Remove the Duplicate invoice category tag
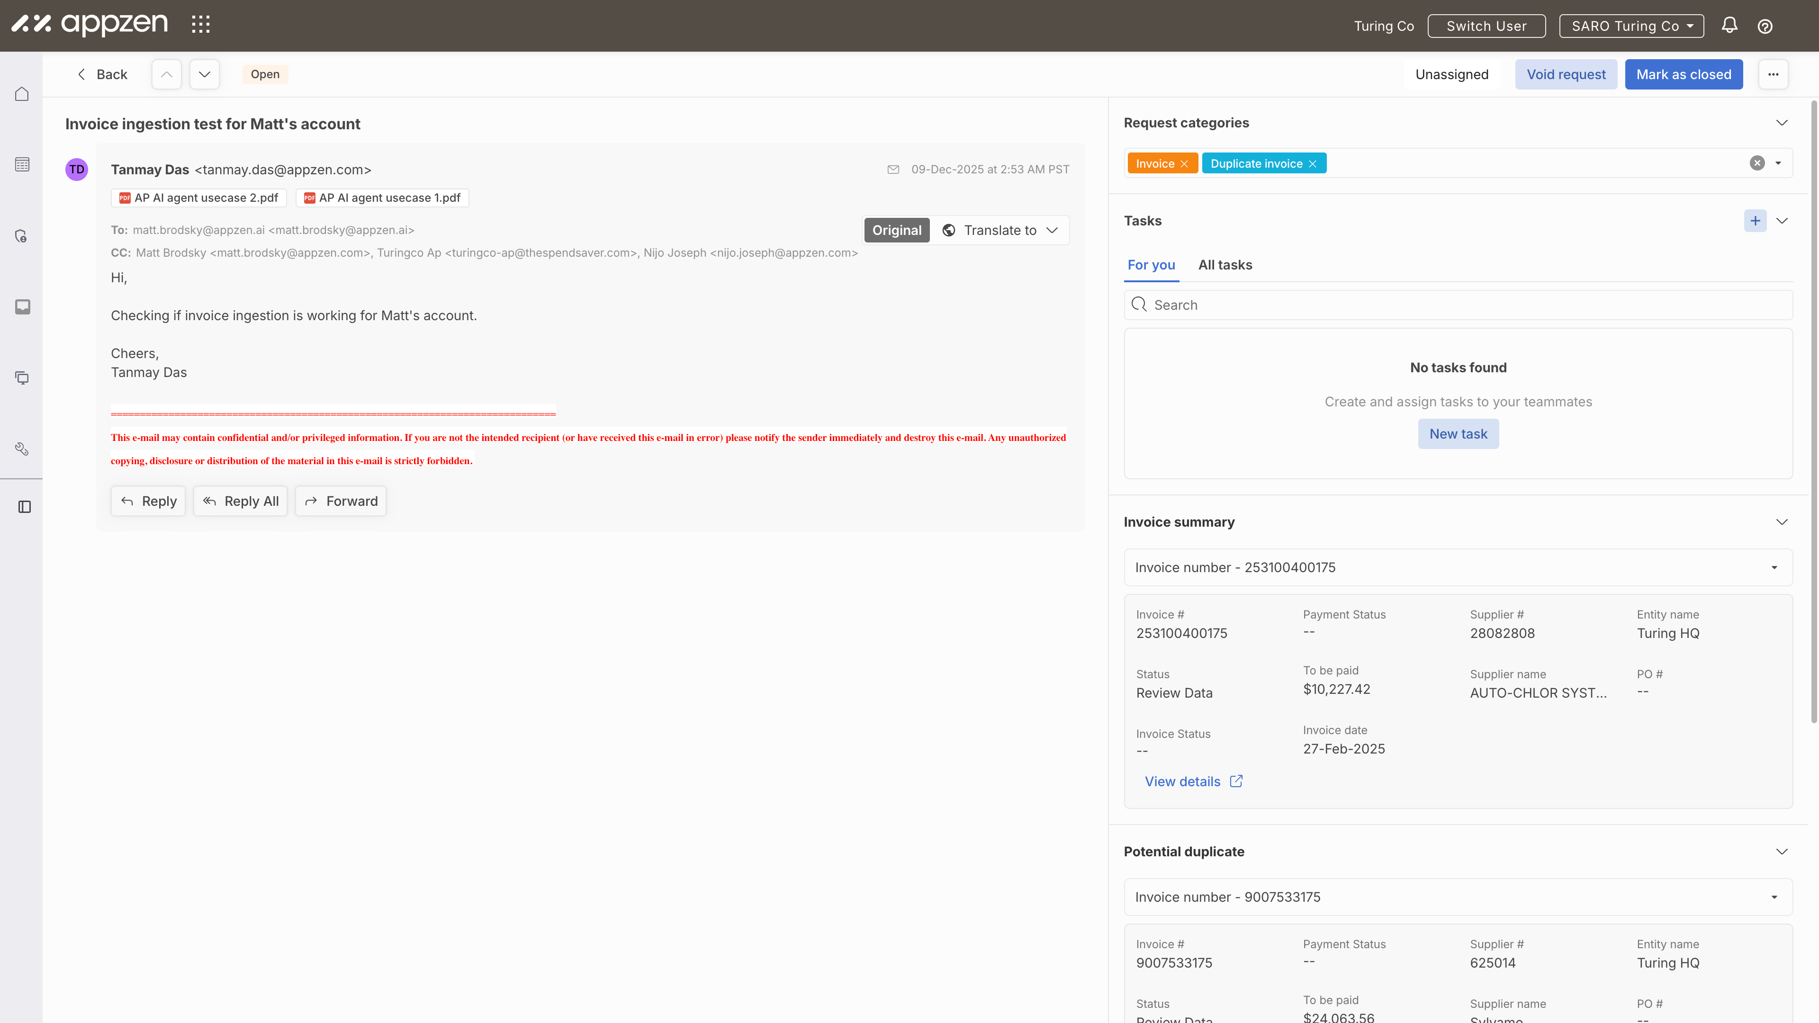Viewport: 1819px width, 1023px height. tap(1312, 164)
